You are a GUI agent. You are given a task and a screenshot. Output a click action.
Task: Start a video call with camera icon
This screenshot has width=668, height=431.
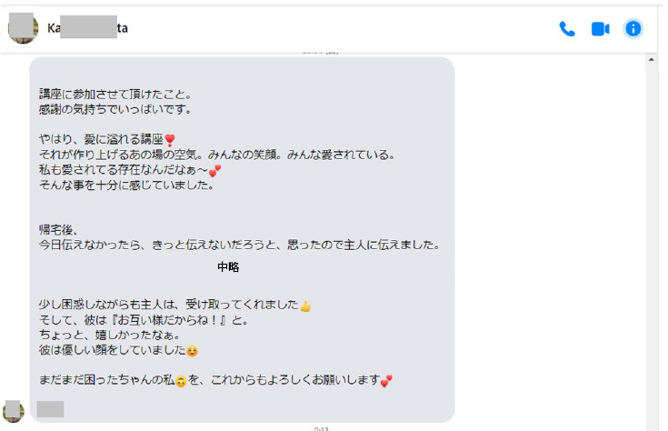(x=600, y=29)
